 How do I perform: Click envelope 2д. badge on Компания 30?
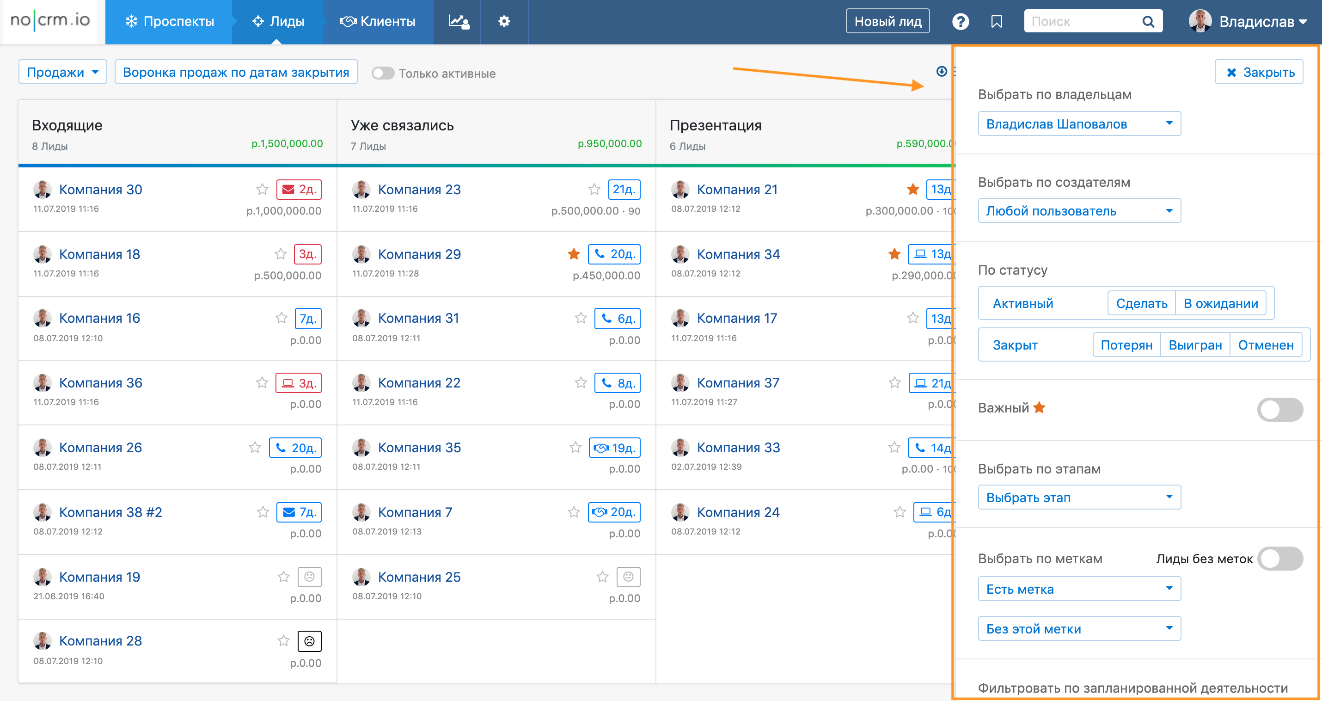point(299,190)
